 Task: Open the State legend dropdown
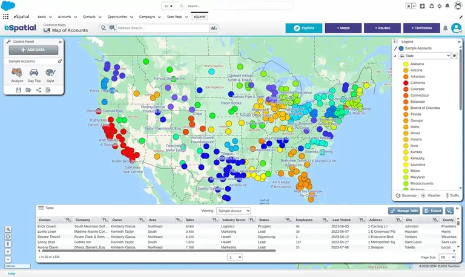click(x=424, y=56)
